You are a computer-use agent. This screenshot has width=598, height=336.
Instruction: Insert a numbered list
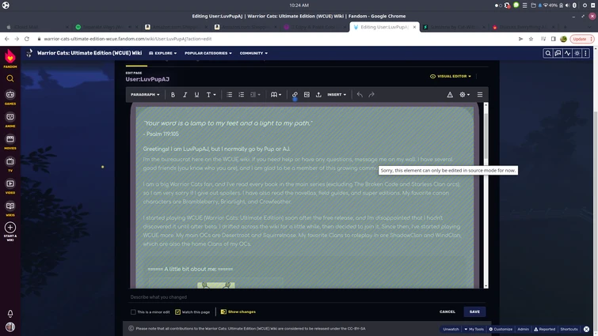click(241, 95)
